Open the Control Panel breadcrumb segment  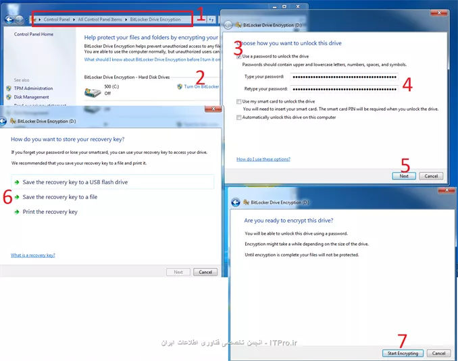coord(57,20)
